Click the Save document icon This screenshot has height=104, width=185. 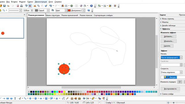4,6
